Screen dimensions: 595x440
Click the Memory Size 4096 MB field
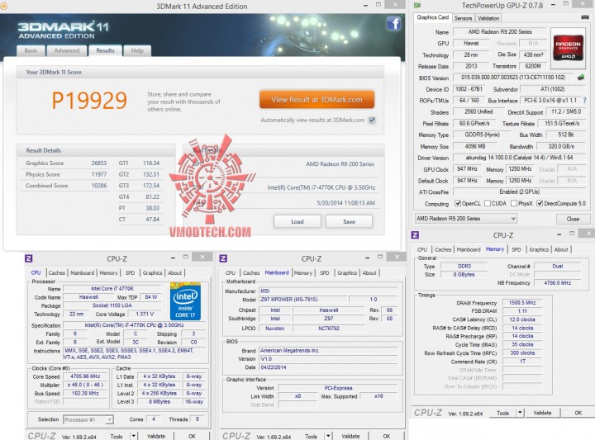tap(475, 146)
